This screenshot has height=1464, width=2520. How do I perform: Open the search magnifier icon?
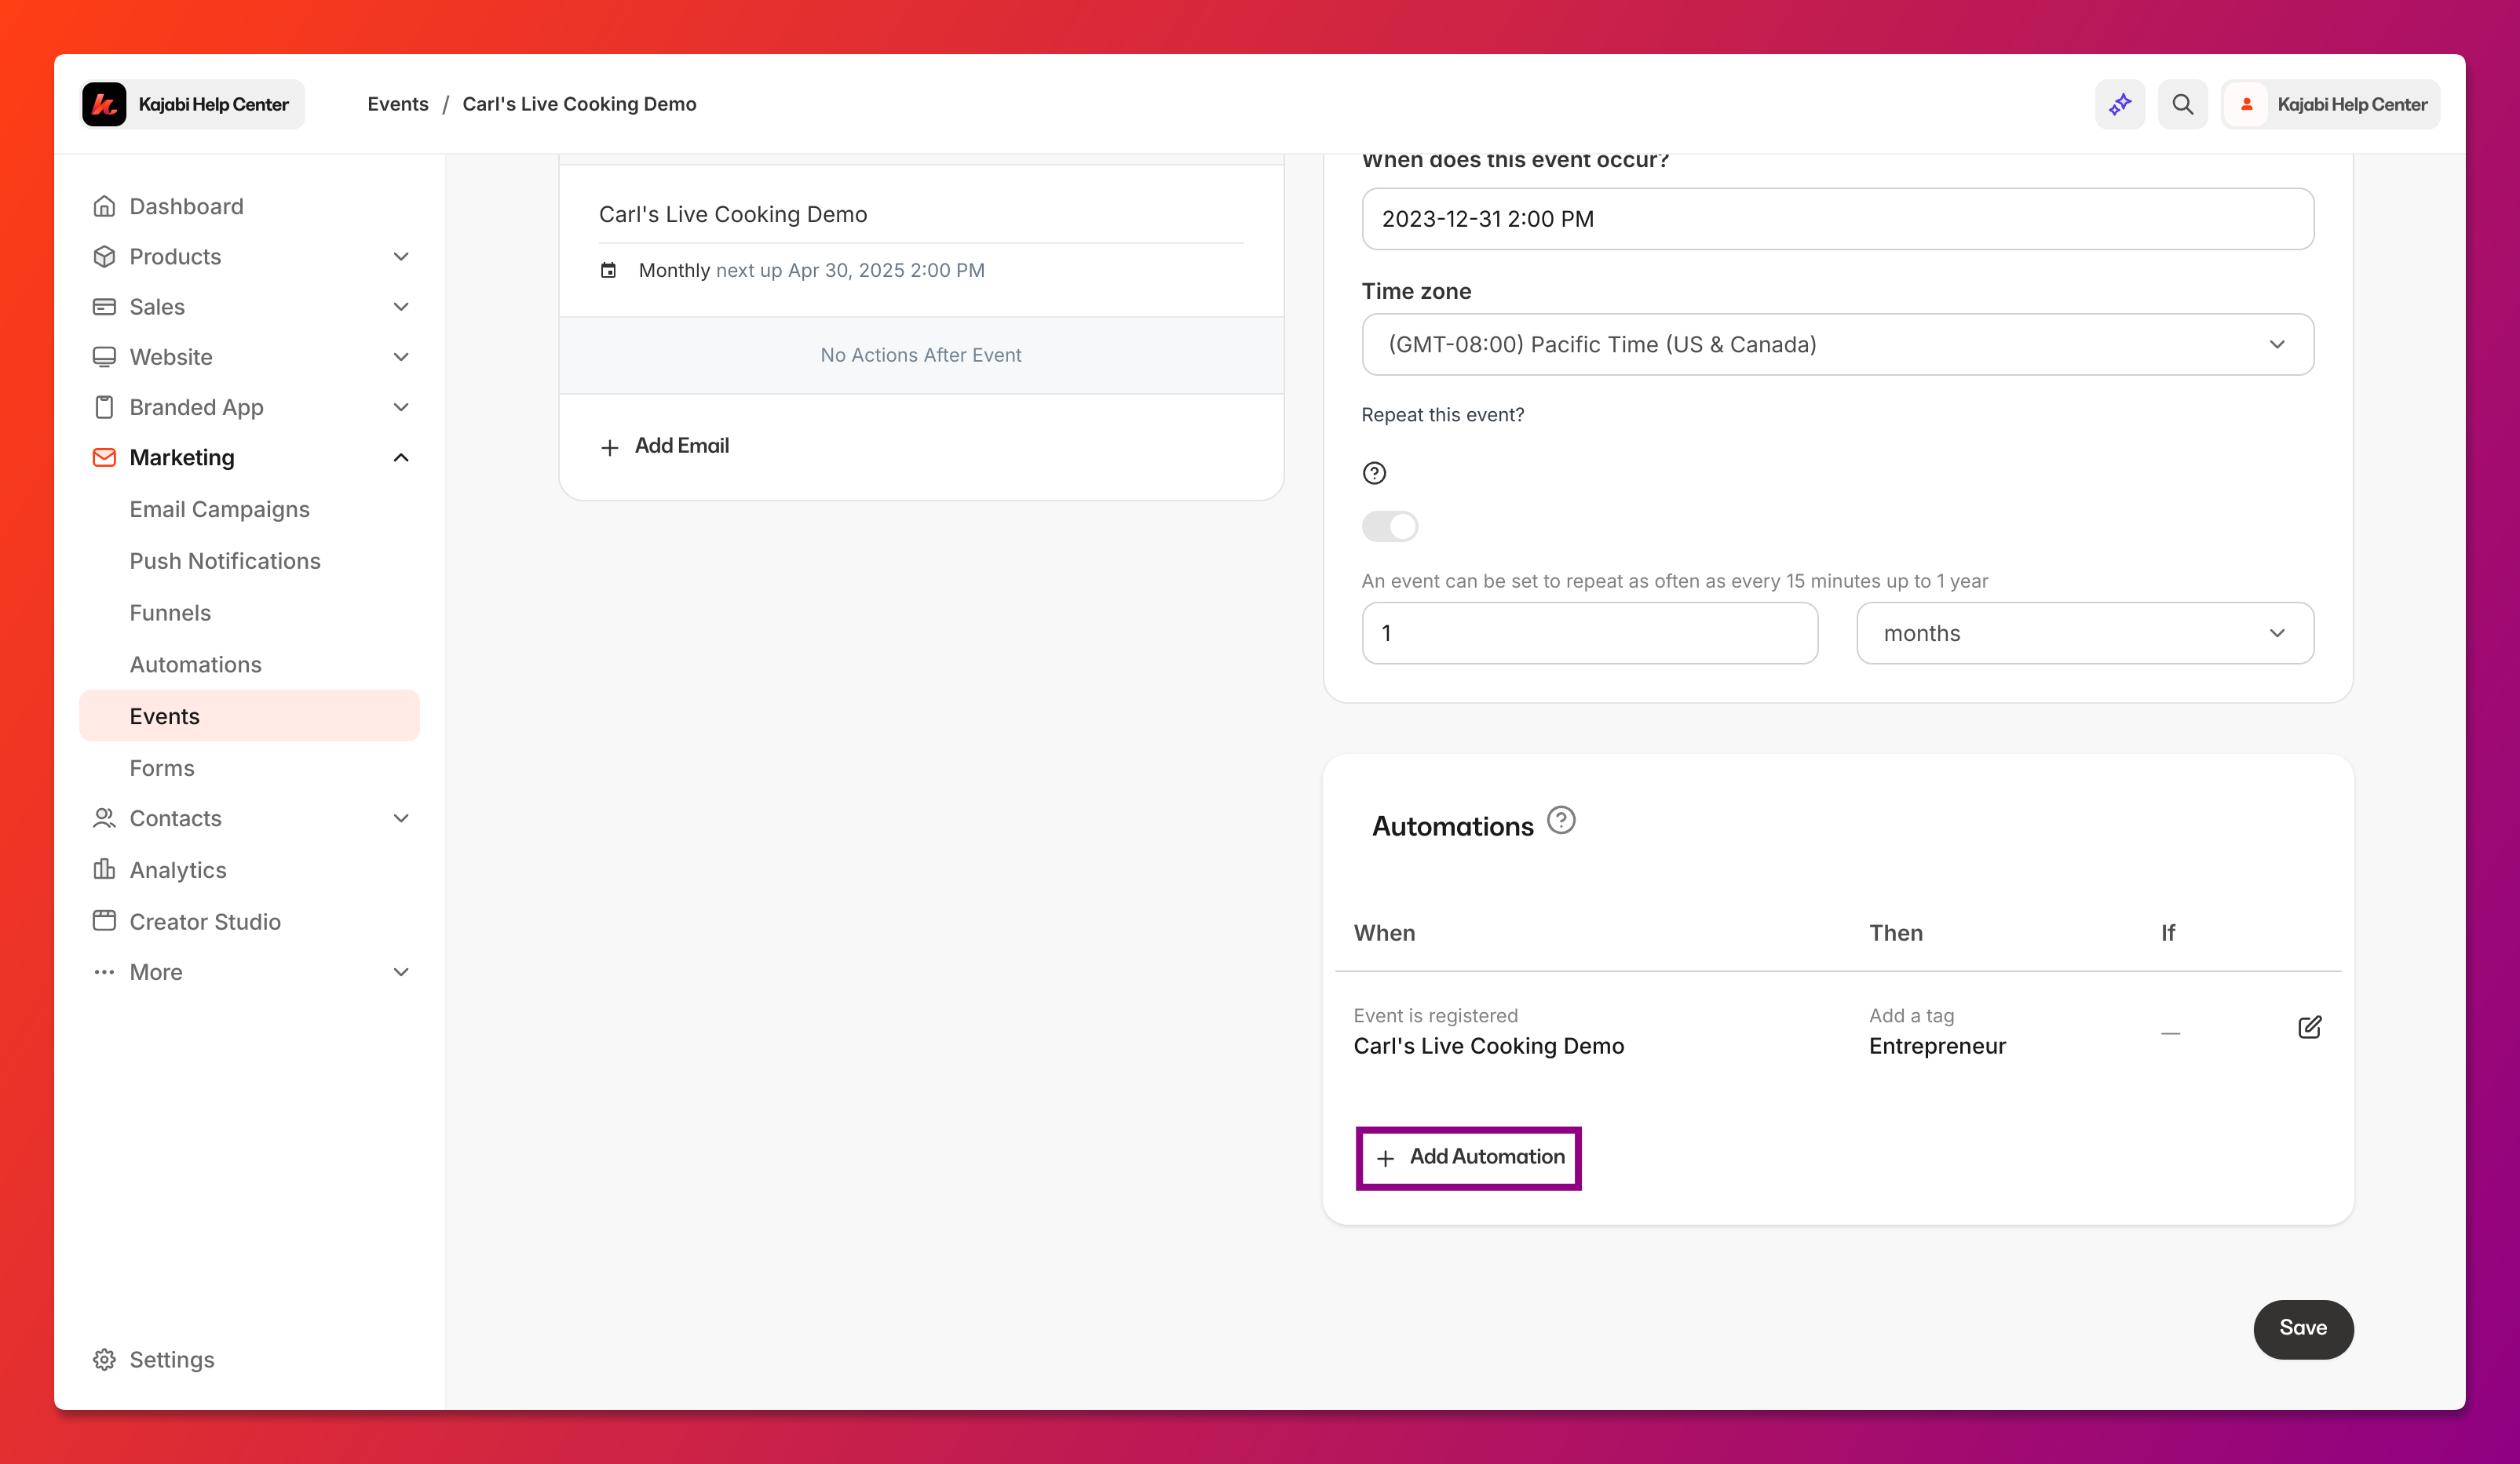click(2182, 104)
